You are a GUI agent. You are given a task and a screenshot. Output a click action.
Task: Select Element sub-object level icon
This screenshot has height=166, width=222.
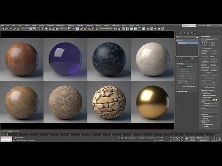point(191,66)
